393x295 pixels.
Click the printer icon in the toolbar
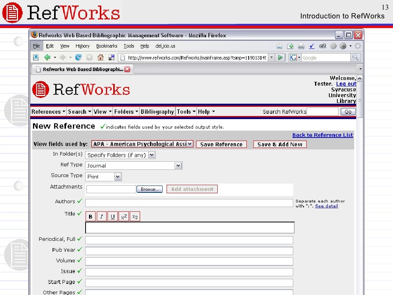click(x=301, y=46)
